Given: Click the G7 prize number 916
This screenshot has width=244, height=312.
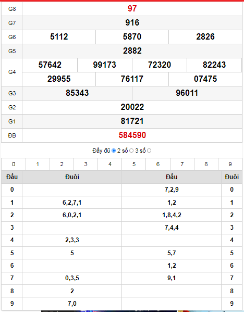Looking at the screenshot, I should click(x=132, y=23).
